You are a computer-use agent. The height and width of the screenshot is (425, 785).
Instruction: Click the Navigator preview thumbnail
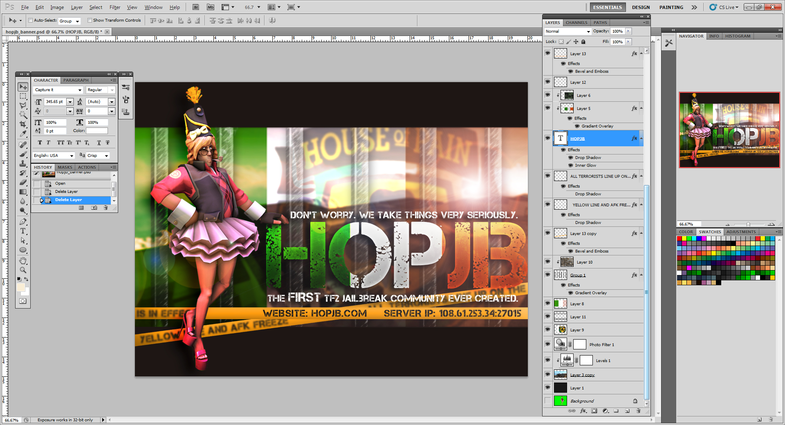(729, 130)
